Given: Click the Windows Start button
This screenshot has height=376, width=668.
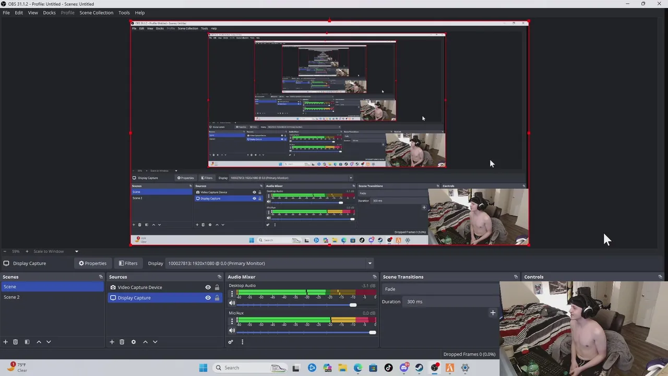Looking at the screenshot, I should click(203, 368).
